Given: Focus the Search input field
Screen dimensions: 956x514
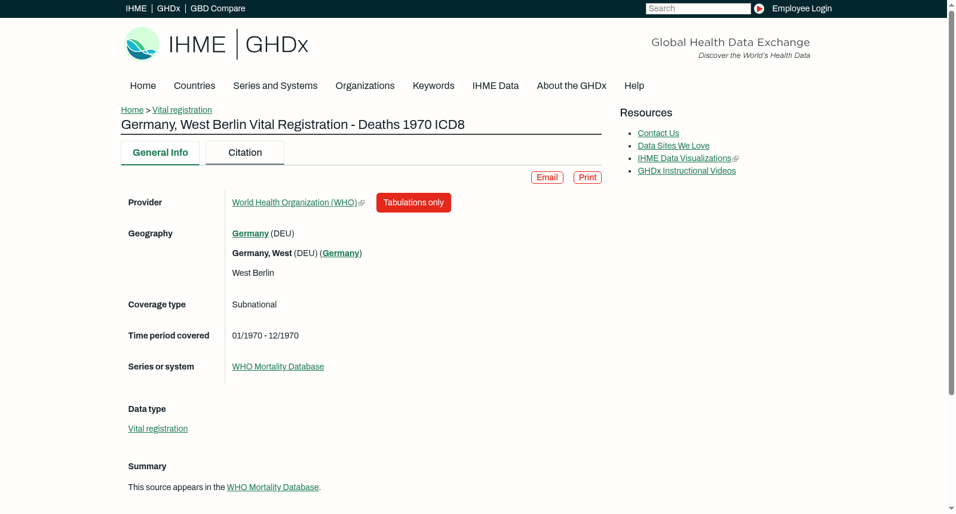Looking at the screenshot, I should click(698, 8).
